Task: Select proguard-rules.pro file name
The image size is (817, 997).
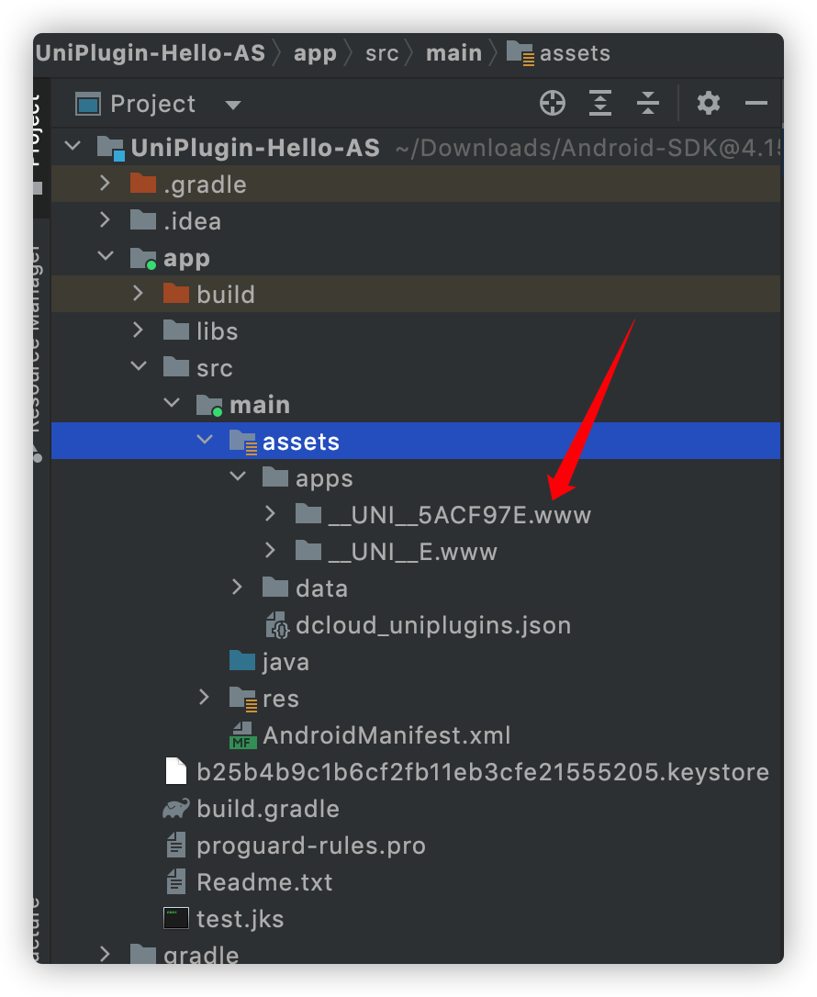Action: coord(311,846)
